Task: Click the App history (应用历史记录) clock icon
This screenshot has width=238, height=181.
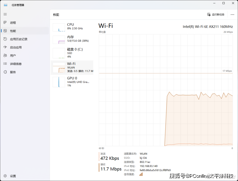Action: click(x=5, y=39)
